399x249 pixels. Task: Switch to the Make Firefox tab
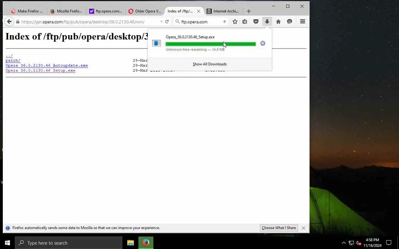(27, 11)
